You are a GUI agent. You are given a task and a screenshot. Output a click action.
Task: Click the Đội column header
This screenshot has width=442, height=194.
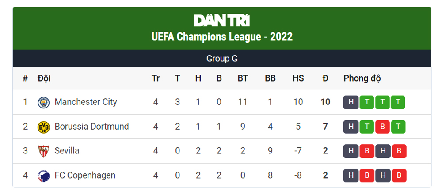click(44, 78)
